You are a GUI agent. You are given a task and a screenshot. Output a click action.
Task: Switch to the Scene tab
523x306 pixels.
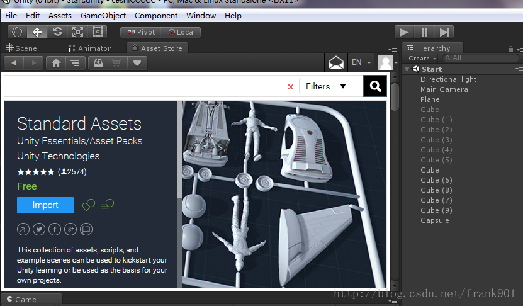(x=21, y=48)
